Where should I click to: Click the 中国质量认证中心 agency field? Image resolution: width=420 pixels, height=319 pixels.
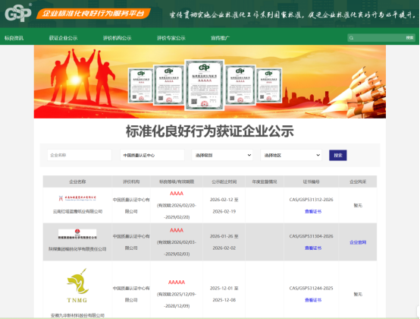click(152, 156)
